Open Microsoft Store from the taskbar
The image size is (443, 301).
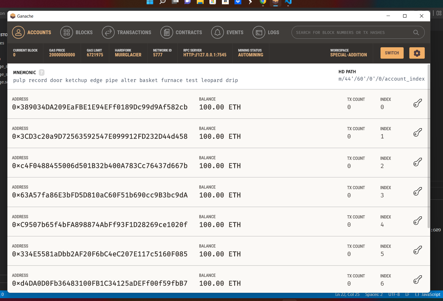pos(213,2)
